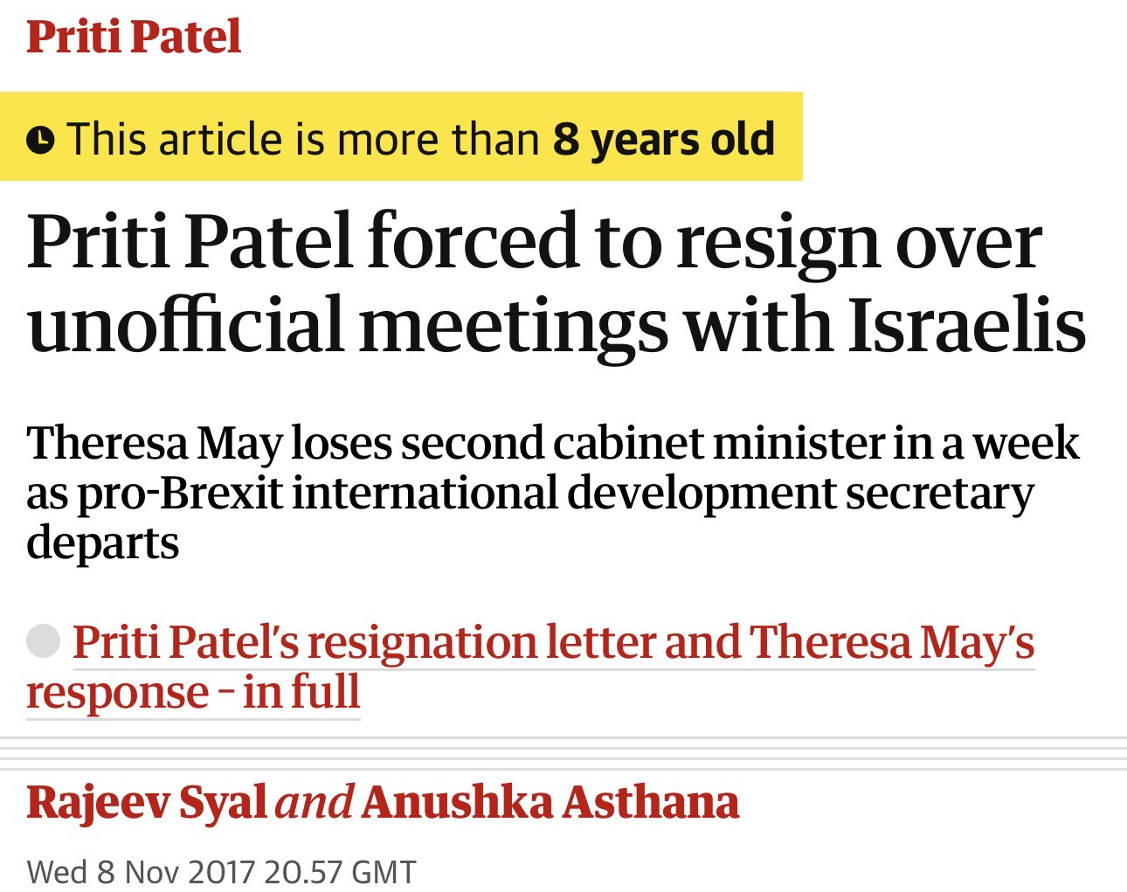Click the 'Wed 8 Nov 2017' publication date
Image resolution: width=1127 pixels, height=892 pixels.
[x=141, y=871]
